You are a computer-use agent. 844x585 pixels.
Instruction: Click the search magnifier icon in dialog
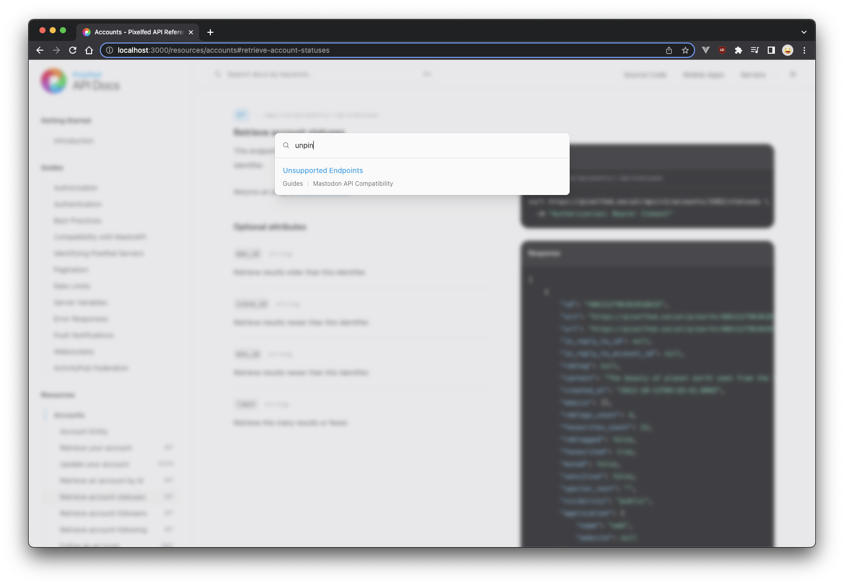click(x=286, y=145)
